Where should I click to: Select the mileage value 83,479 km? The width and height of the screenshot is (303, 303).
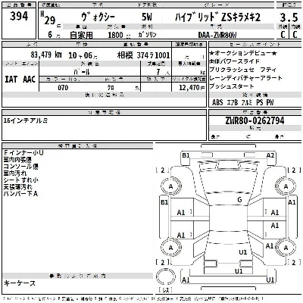click(46, 55)
